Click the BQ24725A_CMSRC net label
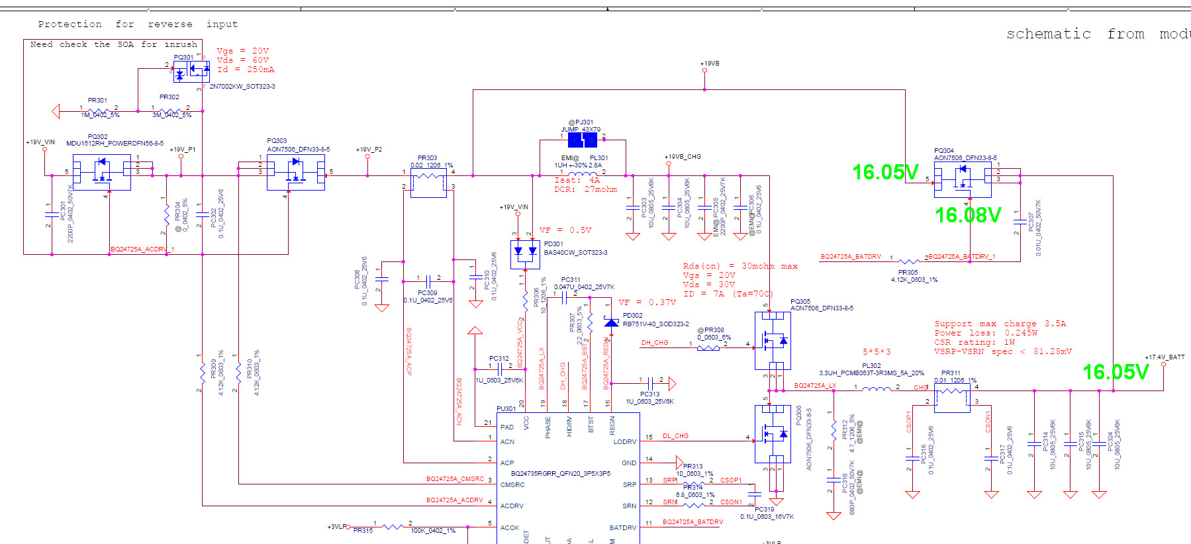 click(x=455, y=479)
